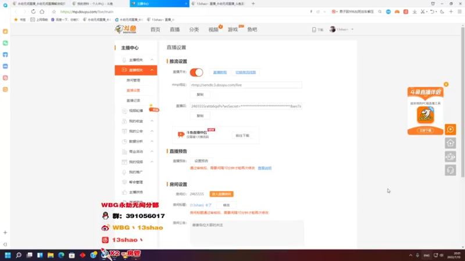
Task: Click the 商业活动 building icon
Action: click(x=124, y=151)
